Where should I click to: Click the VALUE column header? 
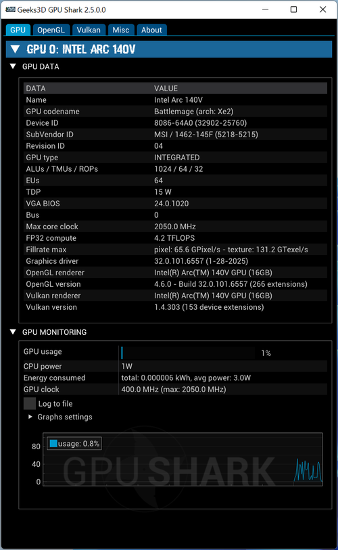(x=166, y=89)
